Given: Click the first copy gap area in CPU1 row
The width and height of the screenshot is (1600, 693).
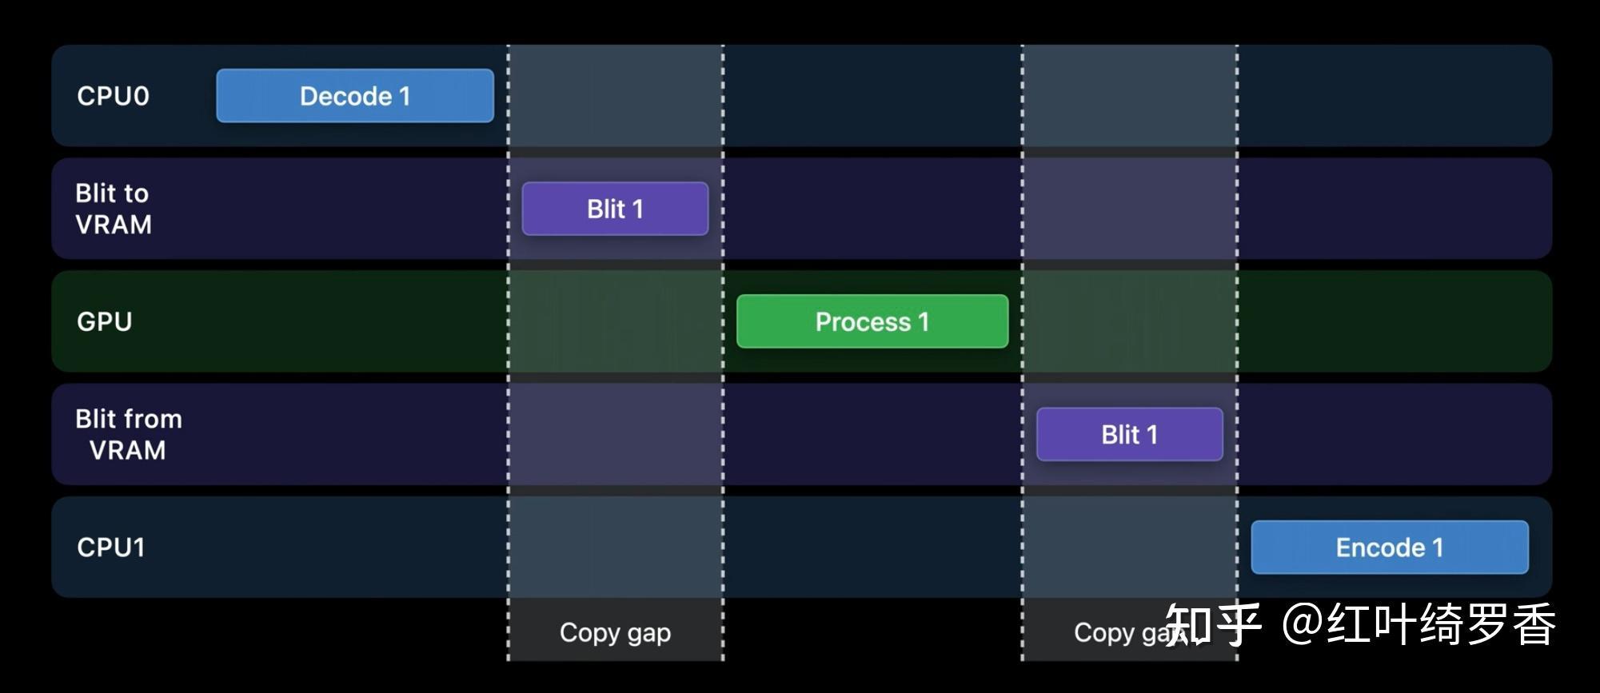Looking at the screenshot, I should pos(615,548).
